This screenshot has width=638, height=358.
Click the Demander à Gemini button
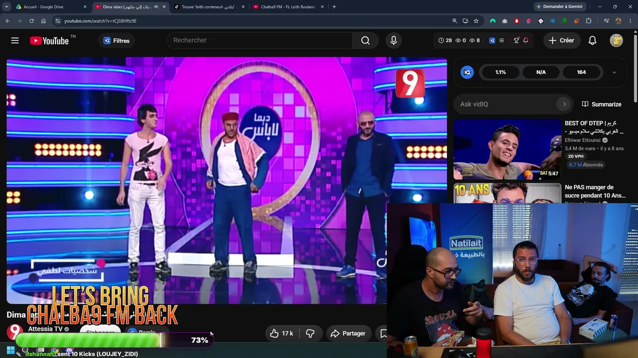point(559,7)
